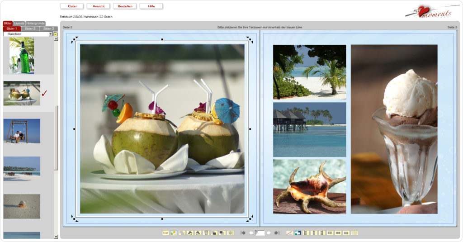Click the Text box tool in bottom toolbar
This screenshot has width=463, height=242.
pos(165,233)
